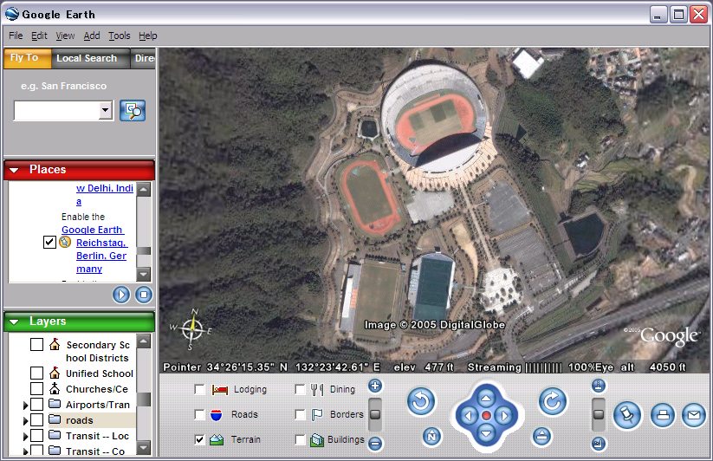Screen dimensions: 713x461
Task: Toggle the Buildings checkbox
Action: tap(300, 439)
